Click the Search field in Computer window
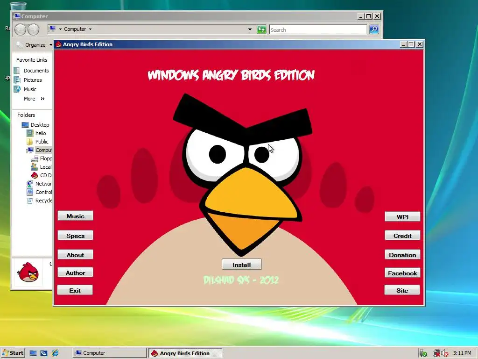Screen dimensions: 478x359 317,29
